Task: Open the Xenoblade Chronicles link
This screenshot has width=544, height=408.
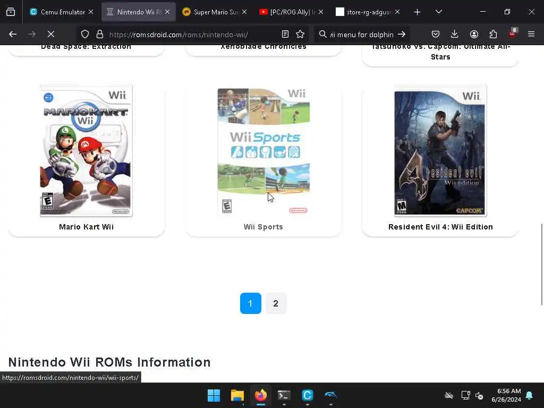Action: [263, 47]
